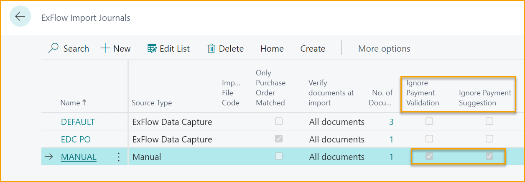
Task: Click the ExFlow Import Journals page title
Action: point(86,18)
